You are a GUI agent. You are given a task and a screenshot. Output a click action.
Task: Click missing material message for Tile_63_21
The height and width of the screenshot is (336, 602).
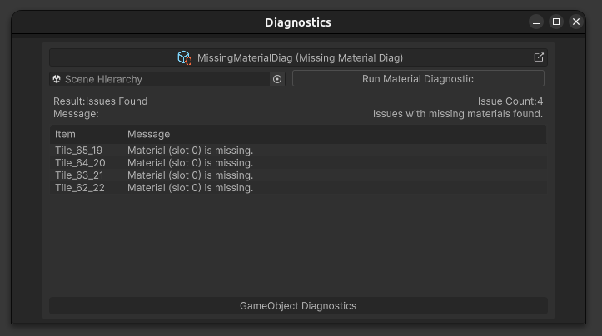coord(190,175)
